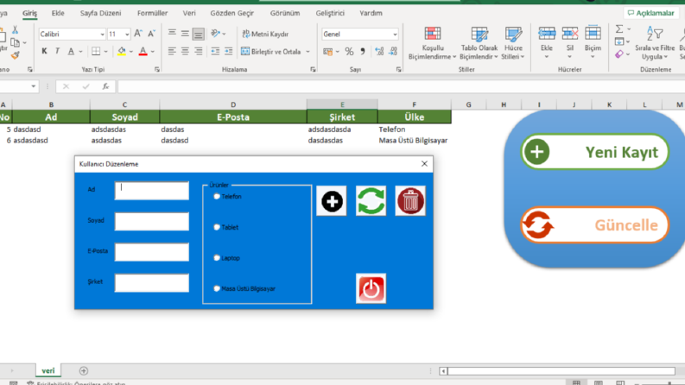Open Koşullu Biçimlendirme menu

pyautogui.click(x=433, y=43)
